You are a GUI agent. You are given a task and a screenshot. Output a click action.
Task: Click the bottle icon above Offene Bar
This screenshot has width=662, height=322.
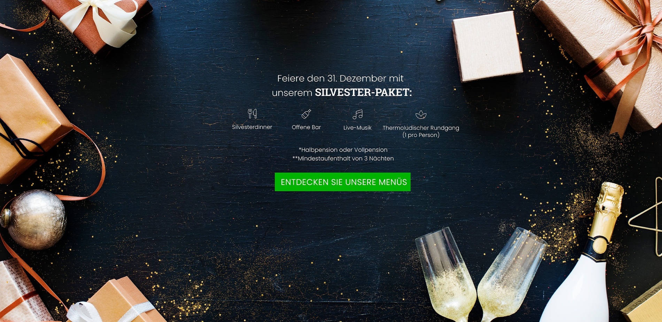coord(306,114)
